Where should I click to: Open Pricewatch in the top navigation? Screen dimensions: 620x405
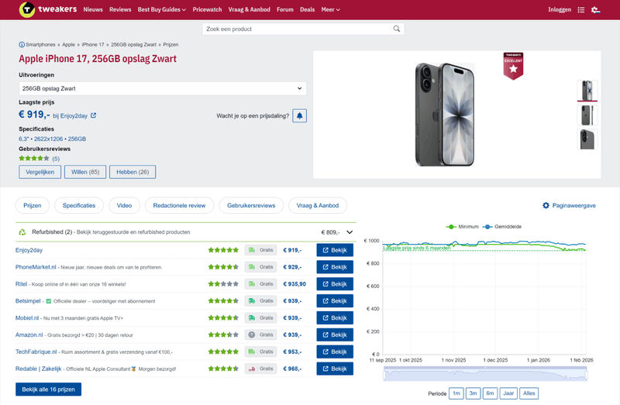207,9
